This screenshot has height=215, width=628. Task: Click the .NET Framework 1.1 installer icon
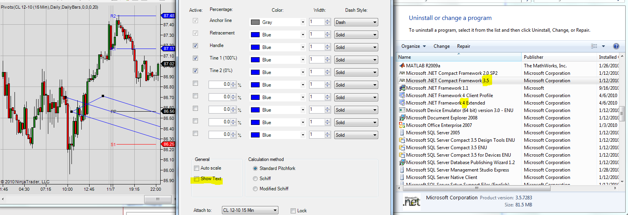point(402,88)
